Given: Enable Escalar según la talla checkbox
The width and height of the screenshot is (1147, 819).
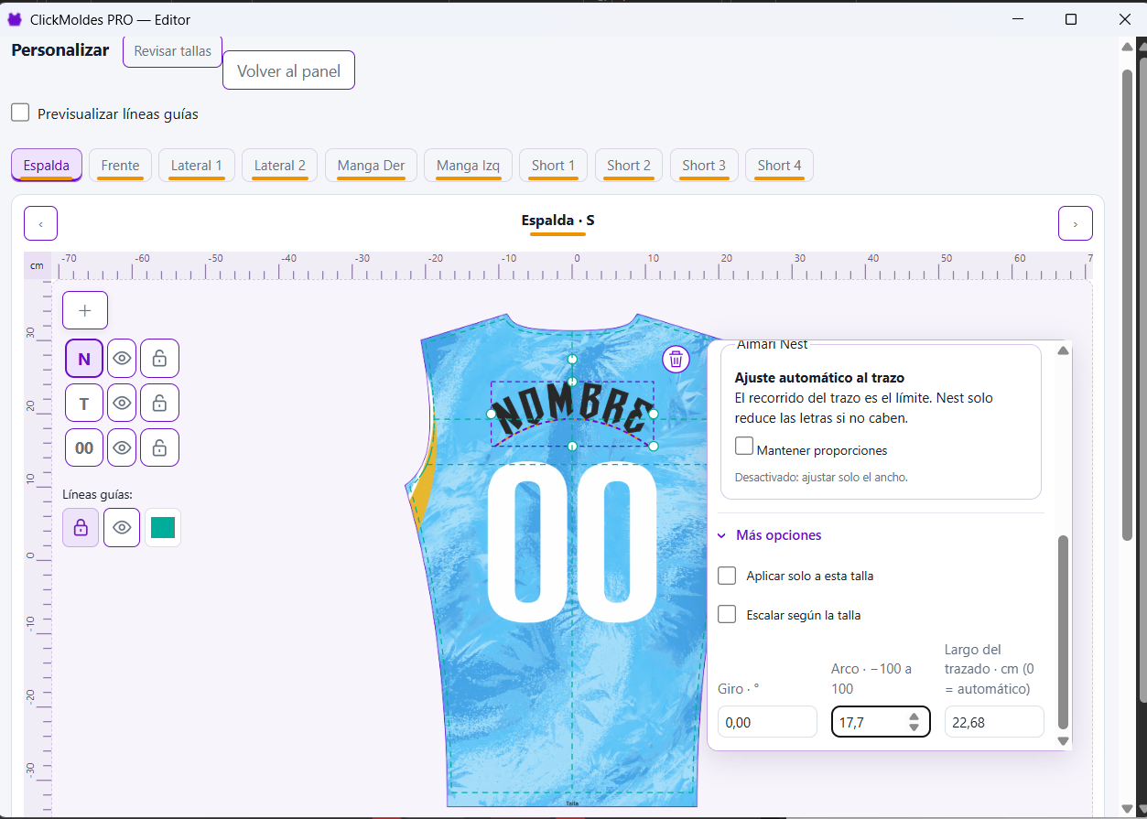Looking at the screenshot, I should pyautogui.click(x=727, y=614).
